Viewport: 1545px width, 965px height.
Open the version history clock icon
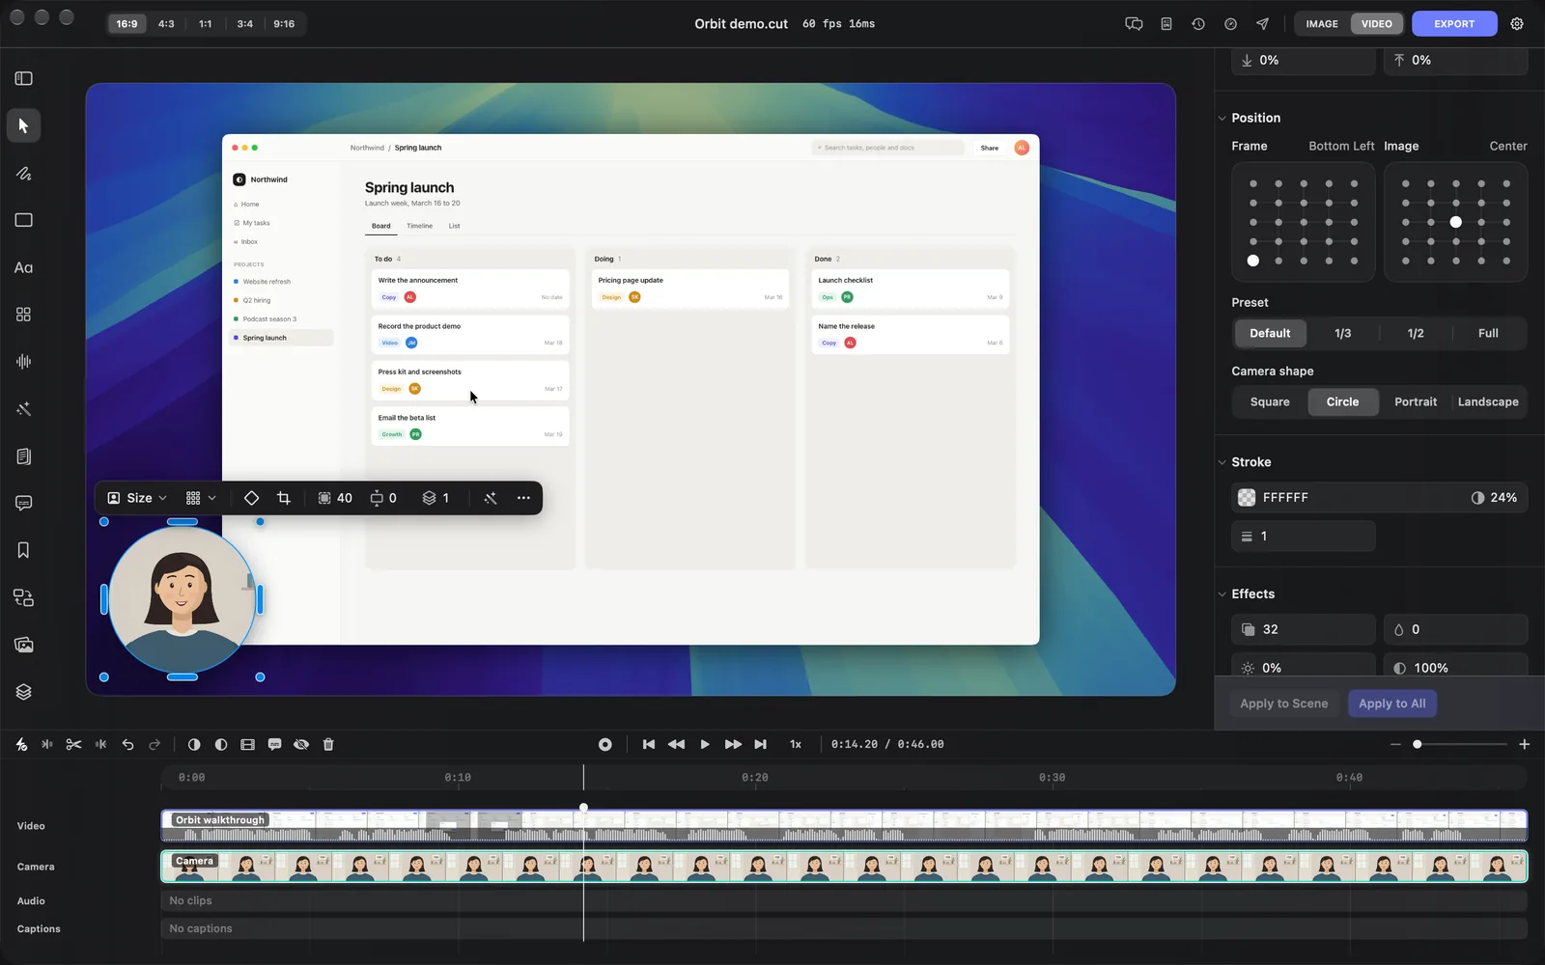click(x=1198, y=24)
